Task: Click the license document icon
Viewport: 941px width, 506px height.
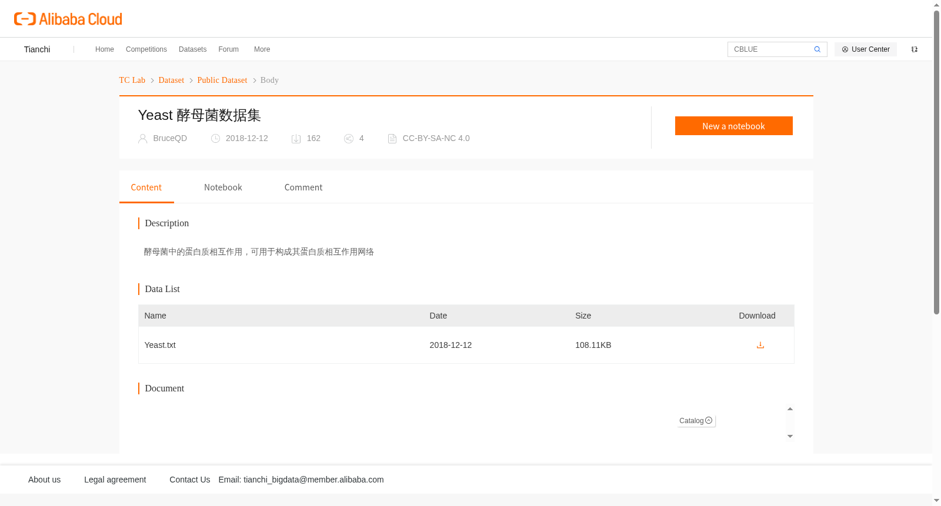Action: coord(392,139)
